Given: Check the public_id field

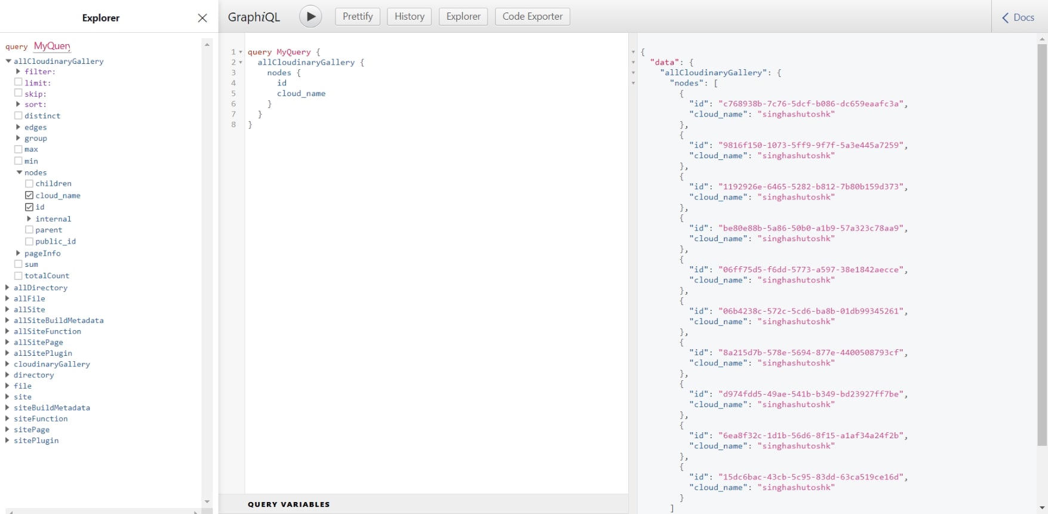Looking at the screenshot, I should click(x=29, y=241).
